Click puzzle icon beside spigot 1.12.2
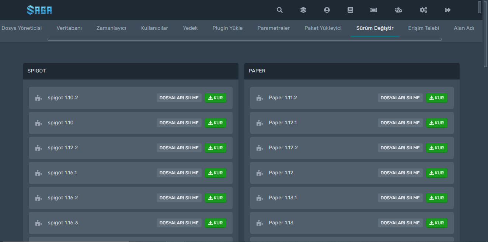The width and height of the screenshot is (488, 242). 38,148
